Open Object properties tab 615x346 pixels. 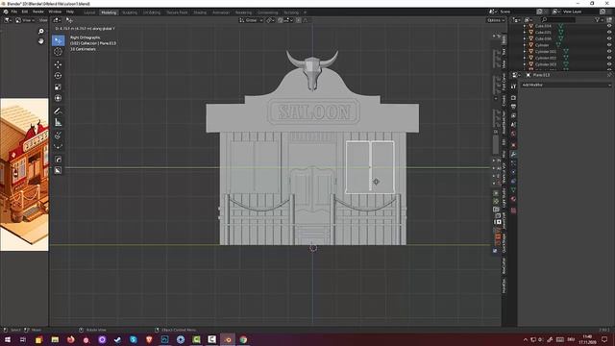(513, 145)
